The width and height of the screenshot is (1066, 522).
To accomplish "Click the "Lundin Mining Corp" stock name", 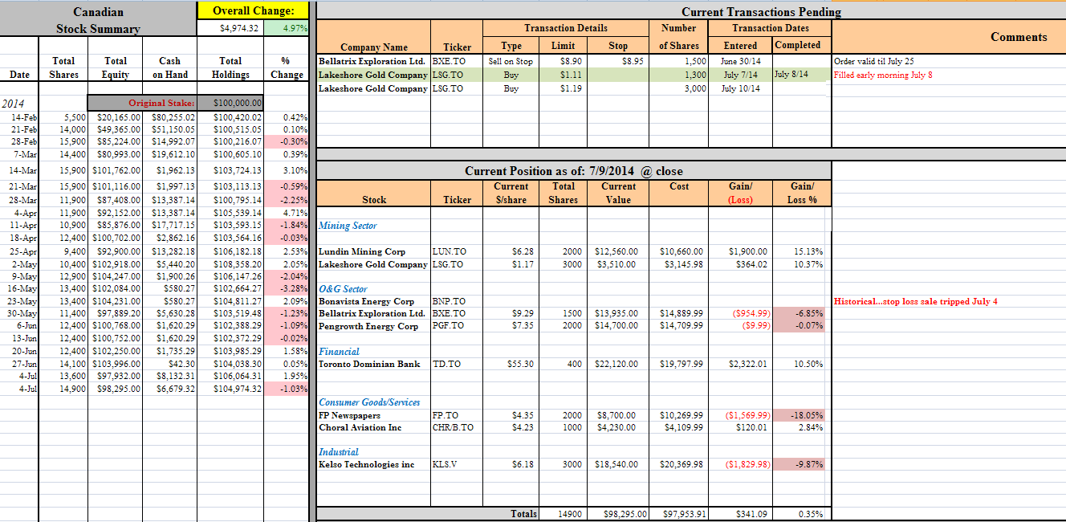I will point(362,251).
